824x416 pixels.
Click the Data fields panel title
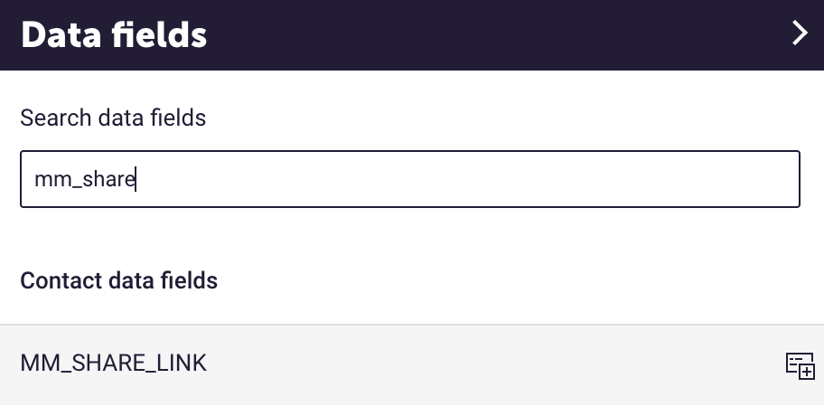tap(114, 35)
